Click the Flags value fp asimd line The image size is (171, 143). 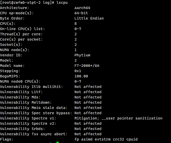click(x=106, y=139)
